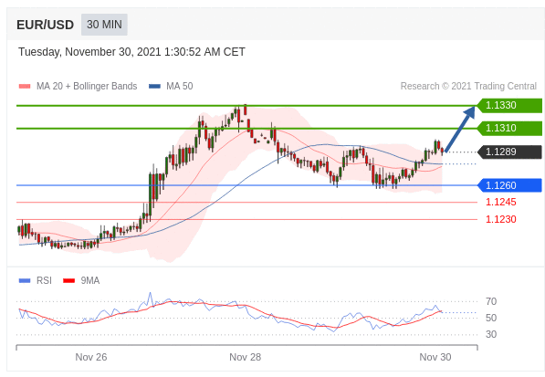Click the RSI 70 level label
The height and width of the screenshot is (377, 545).
coord(491,301)
